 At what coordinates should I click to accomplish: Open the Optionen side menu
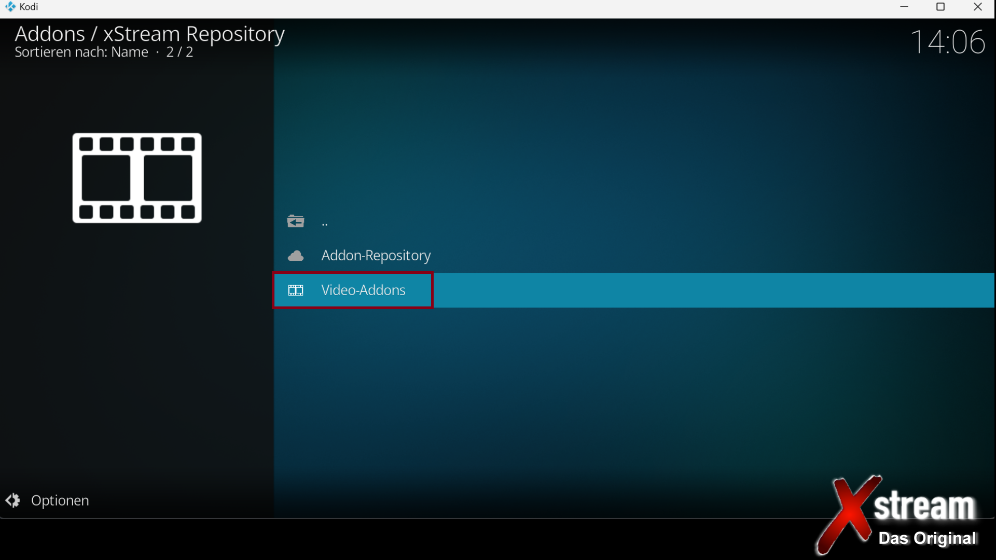coord(60,500)
